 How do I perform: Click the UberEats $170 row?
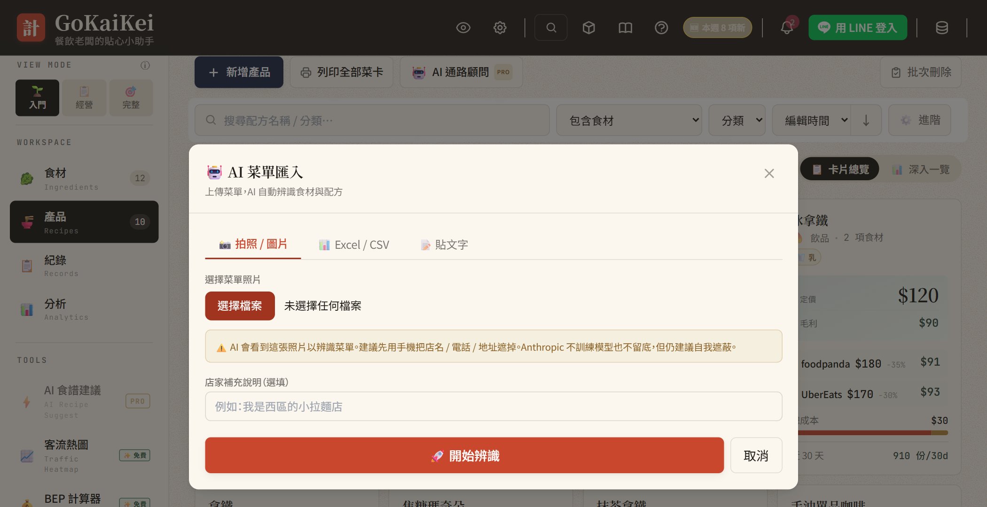pyautogui.click(x=872, y=393)
